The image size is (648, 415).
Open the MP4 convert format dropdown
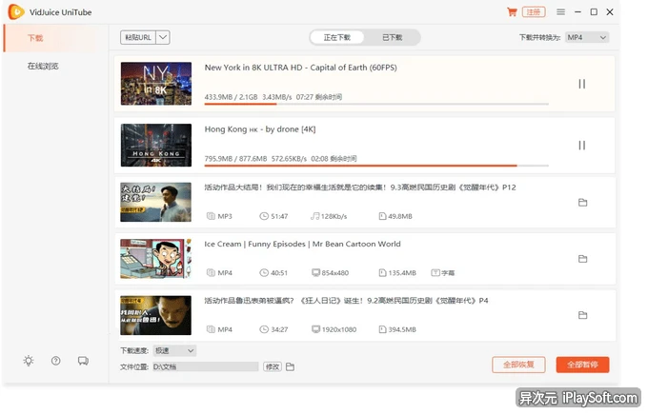pyautogui.click(x=587, y=37)
